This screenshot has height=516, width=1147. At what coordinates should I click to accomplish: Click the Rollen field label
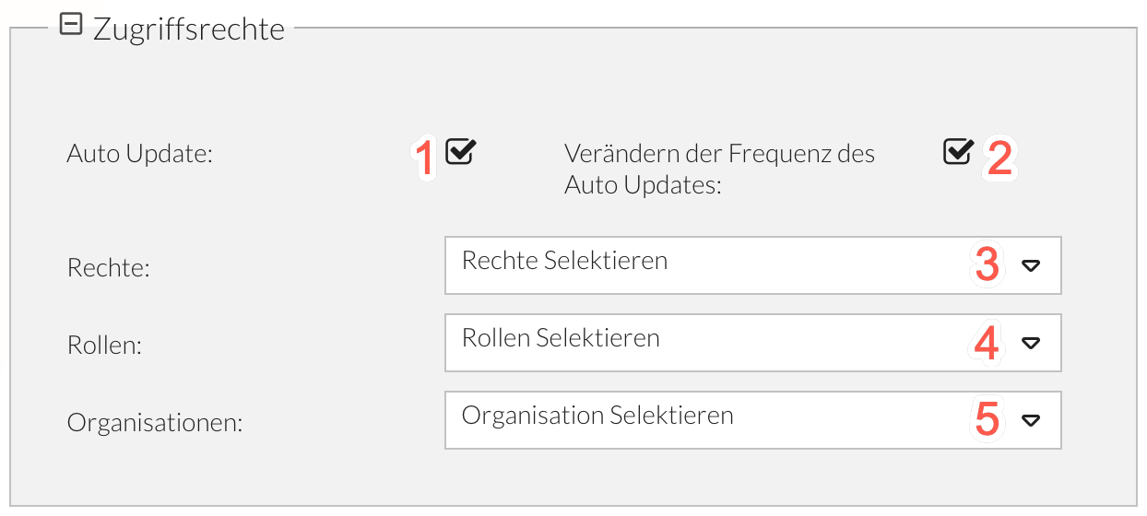pyautogui.click(x=106, y=346)
